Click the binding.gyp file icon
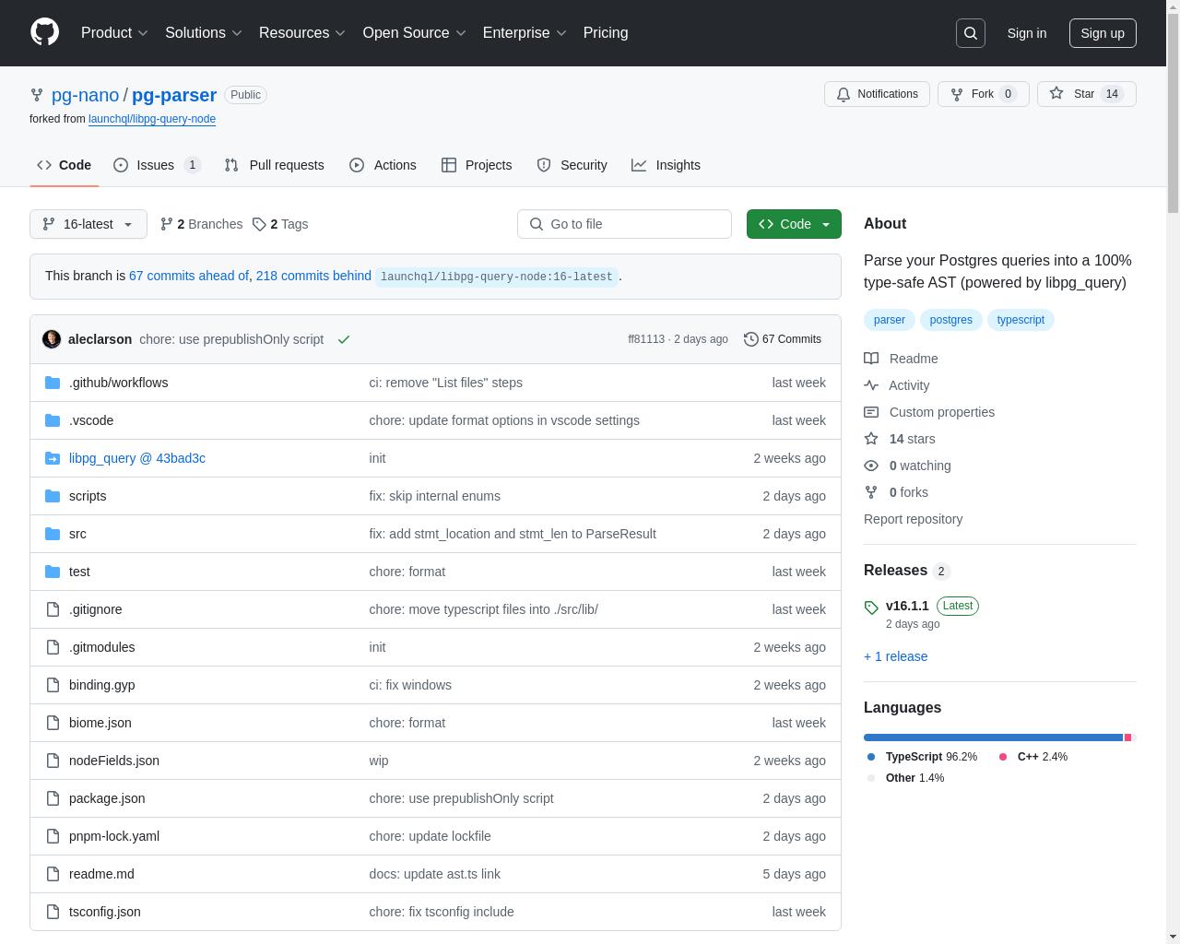 (53, 685)
